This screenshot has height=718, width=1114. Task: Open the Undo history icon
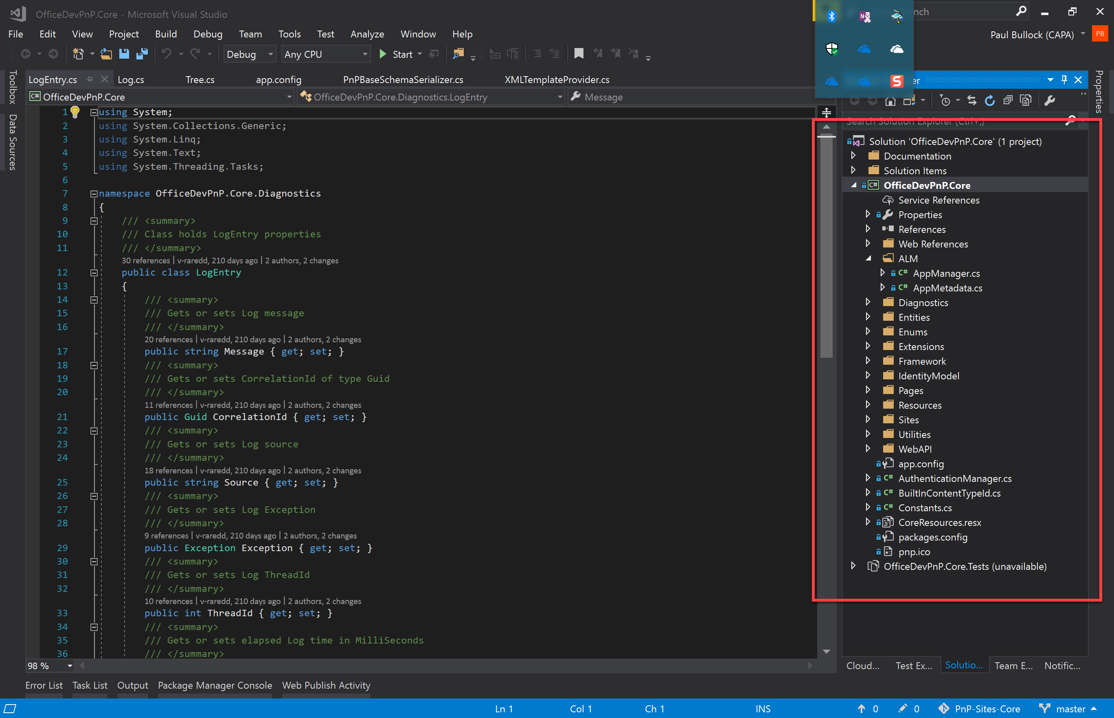(x=181, y=54)
